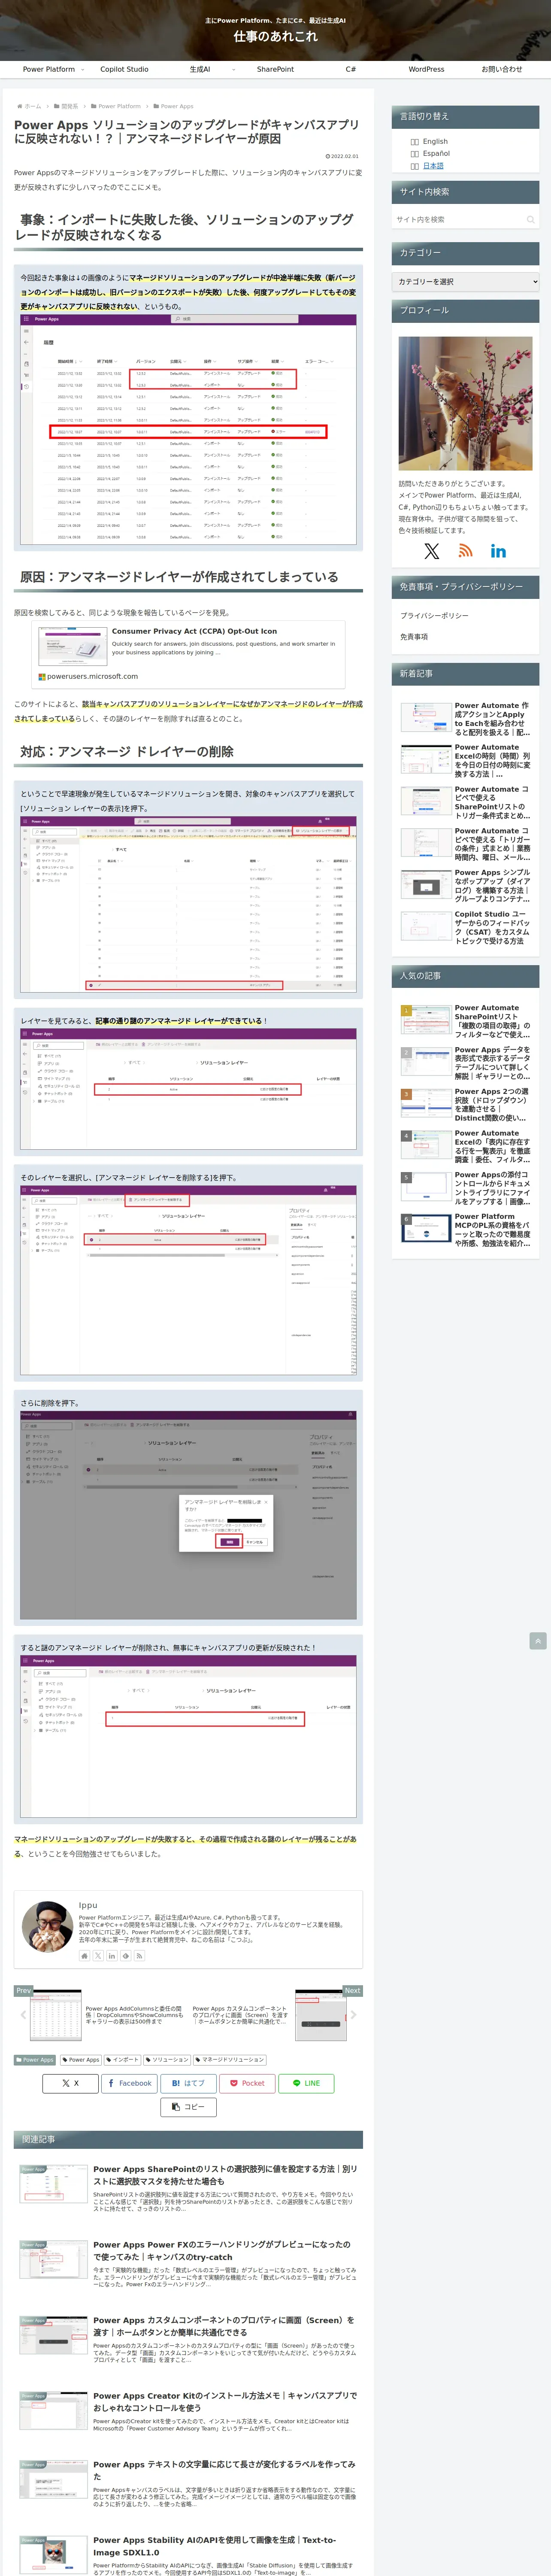Enlarge the import history screenshot image
This screenshot has height=2576, width=551.
[188, 429]
